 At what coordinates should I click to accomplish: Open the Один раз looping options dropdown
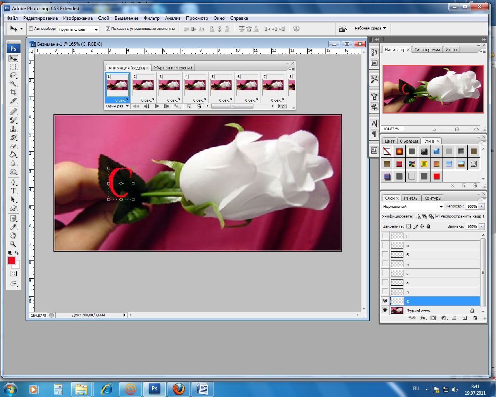[x=117, y=106]
